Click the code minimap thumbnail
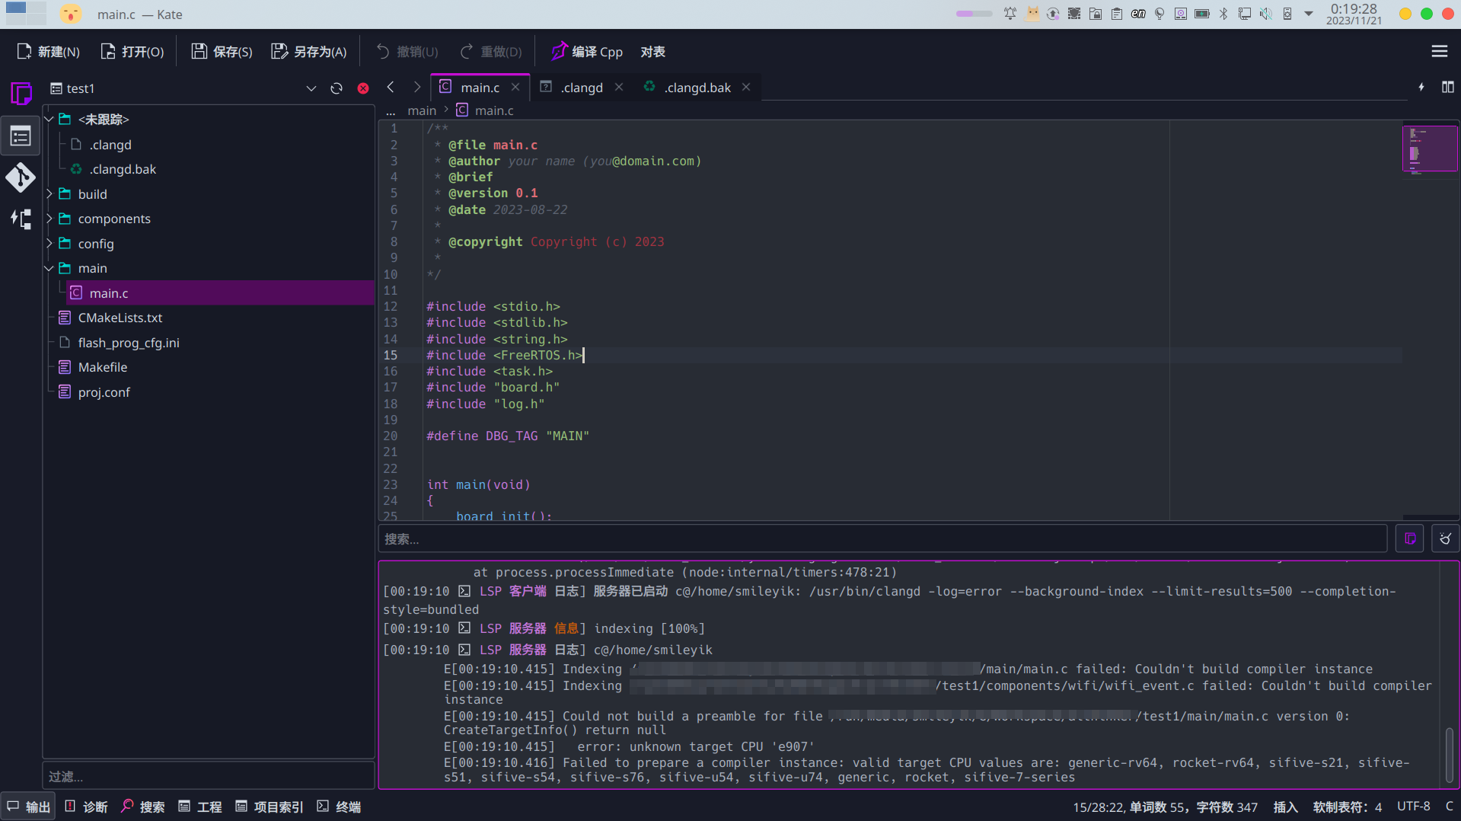The width and height of the screenshot is (1461, 821). click(x=1430, y=149)
